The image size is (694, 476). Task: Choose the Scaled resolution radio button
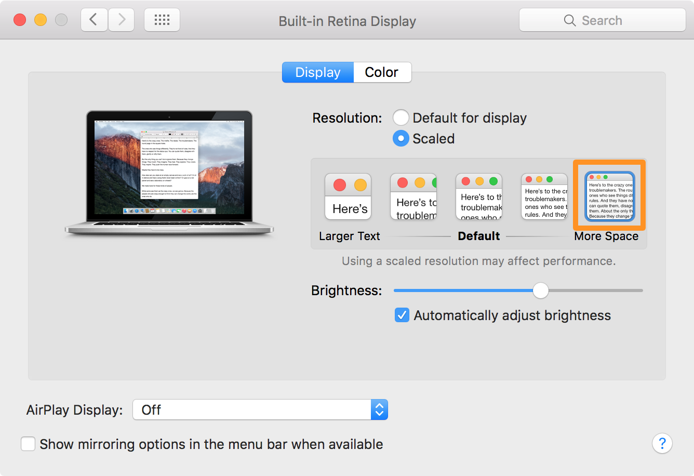pyautogui.click(x=401, y=138)
